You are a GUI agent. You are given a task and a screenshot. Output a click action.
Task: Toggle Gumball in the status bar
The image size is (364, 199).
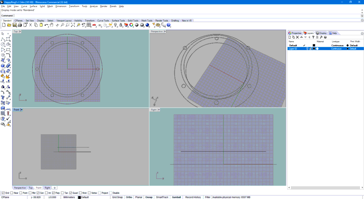pos(177,198)
